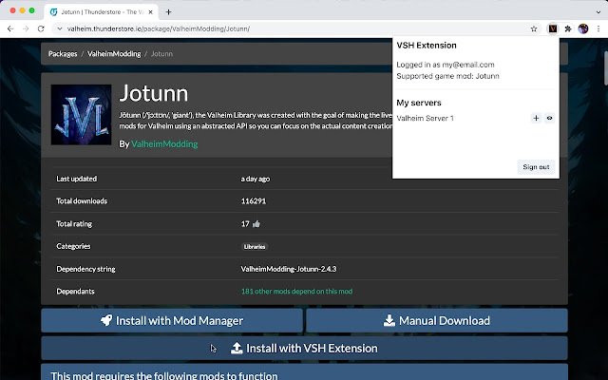Go to the Packages breadcrumb
This screenshot has width=608, height=380.
click(x=63, y=54)
